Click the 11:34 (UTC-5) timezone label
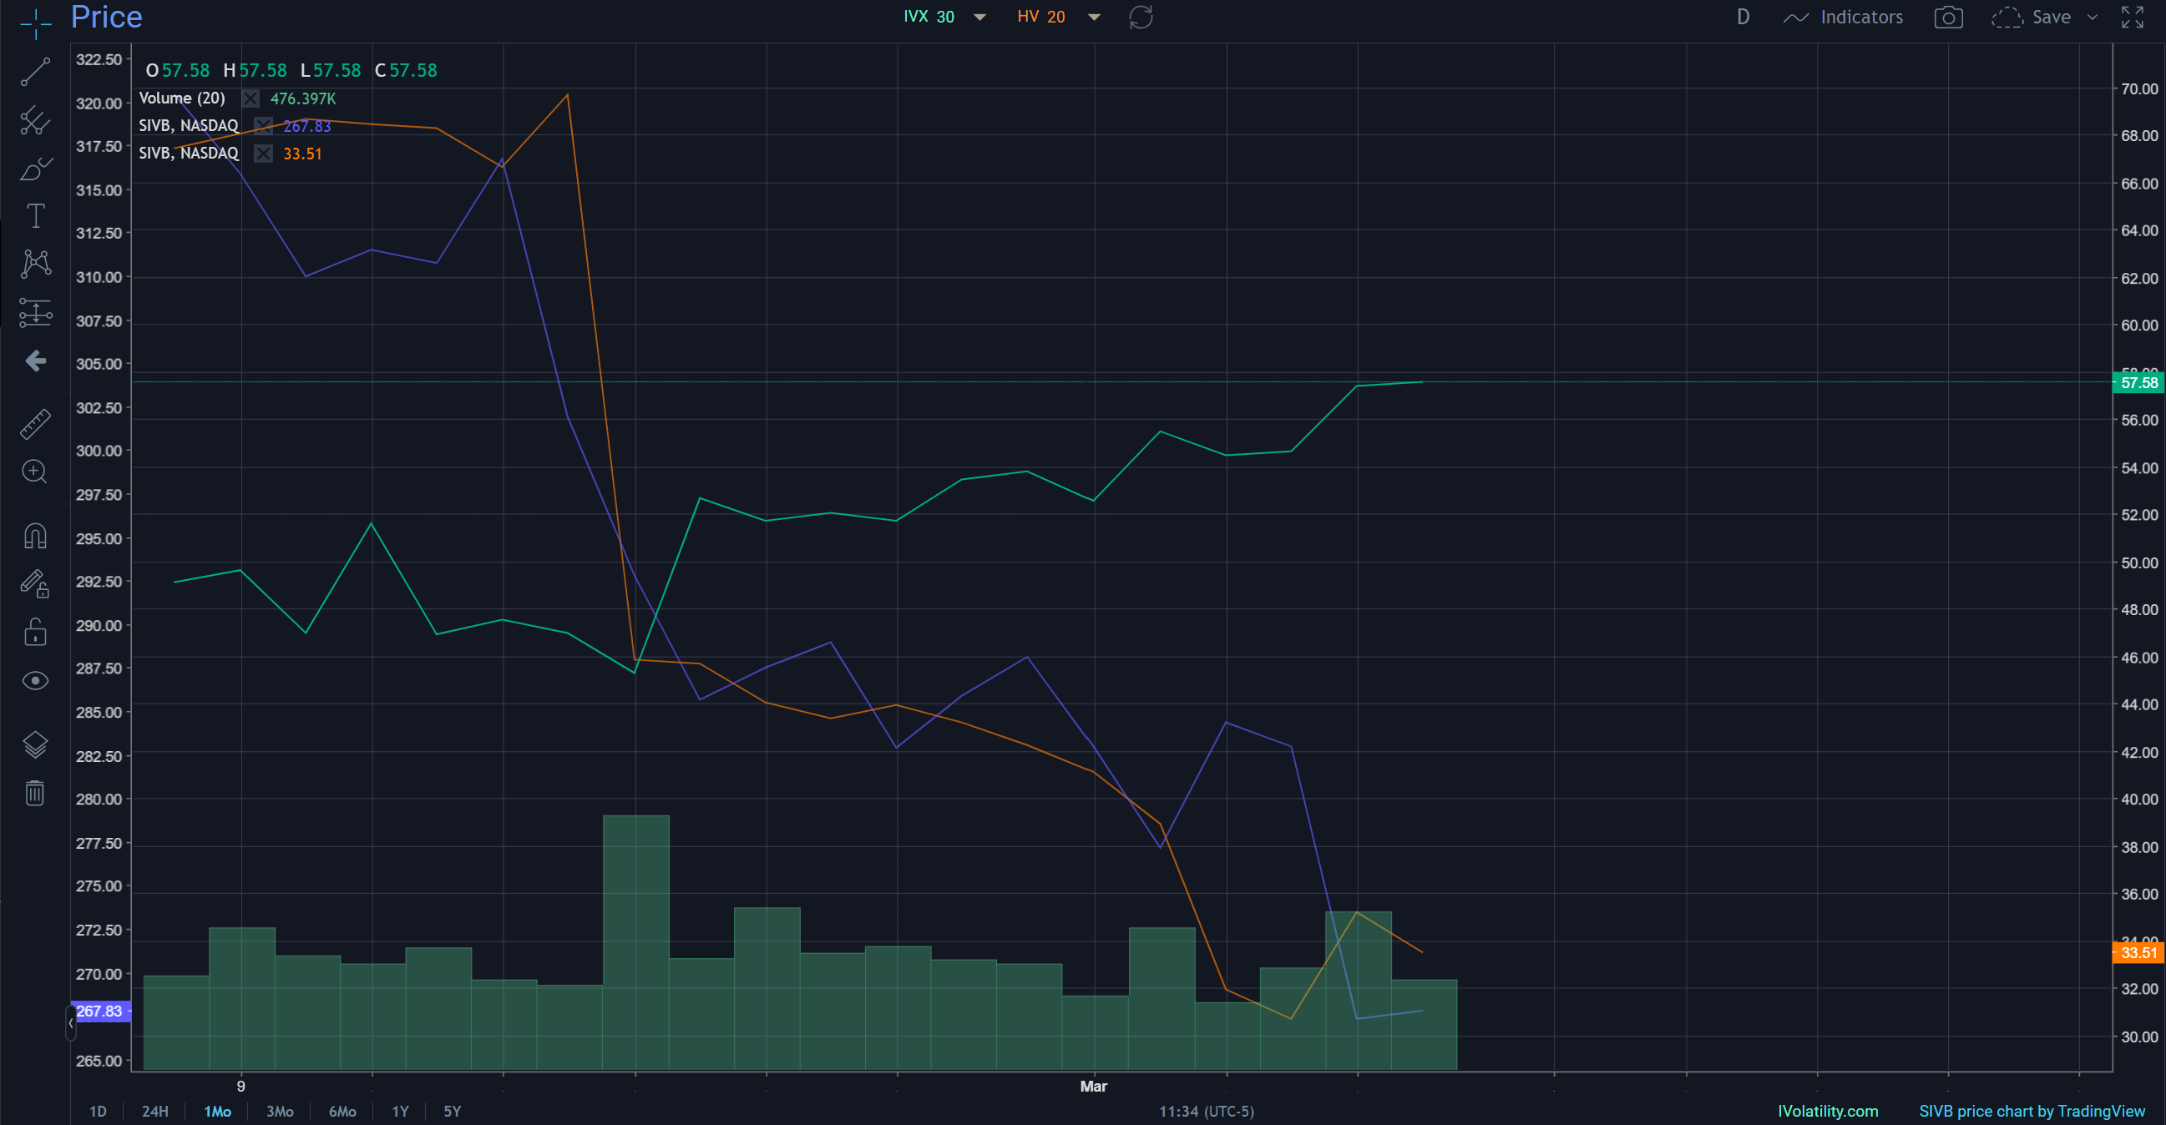Viewport: 2166px width, 1125px height. (x=1207, y=1111)
